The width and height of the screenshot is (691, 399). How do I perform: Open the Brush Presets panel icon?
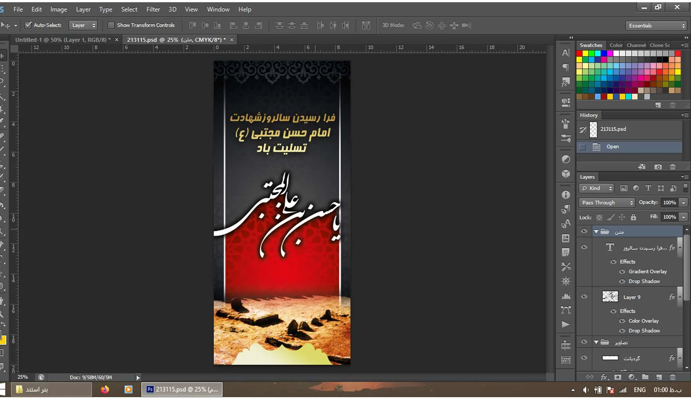coord(566,138)
